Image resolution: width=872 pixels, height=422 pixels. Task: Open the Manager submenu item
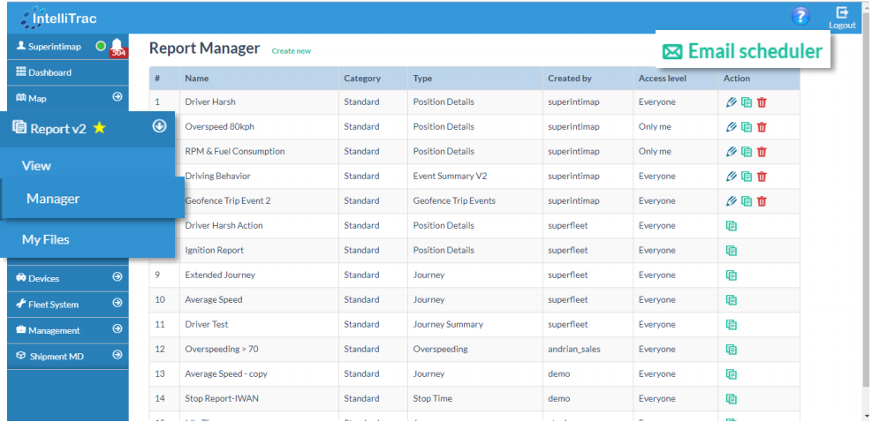click(53, 200)
